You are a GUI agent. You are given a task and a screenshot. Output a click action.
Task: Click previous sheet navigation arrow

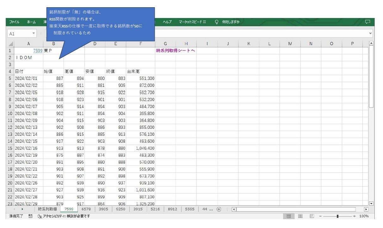point(14,209)
